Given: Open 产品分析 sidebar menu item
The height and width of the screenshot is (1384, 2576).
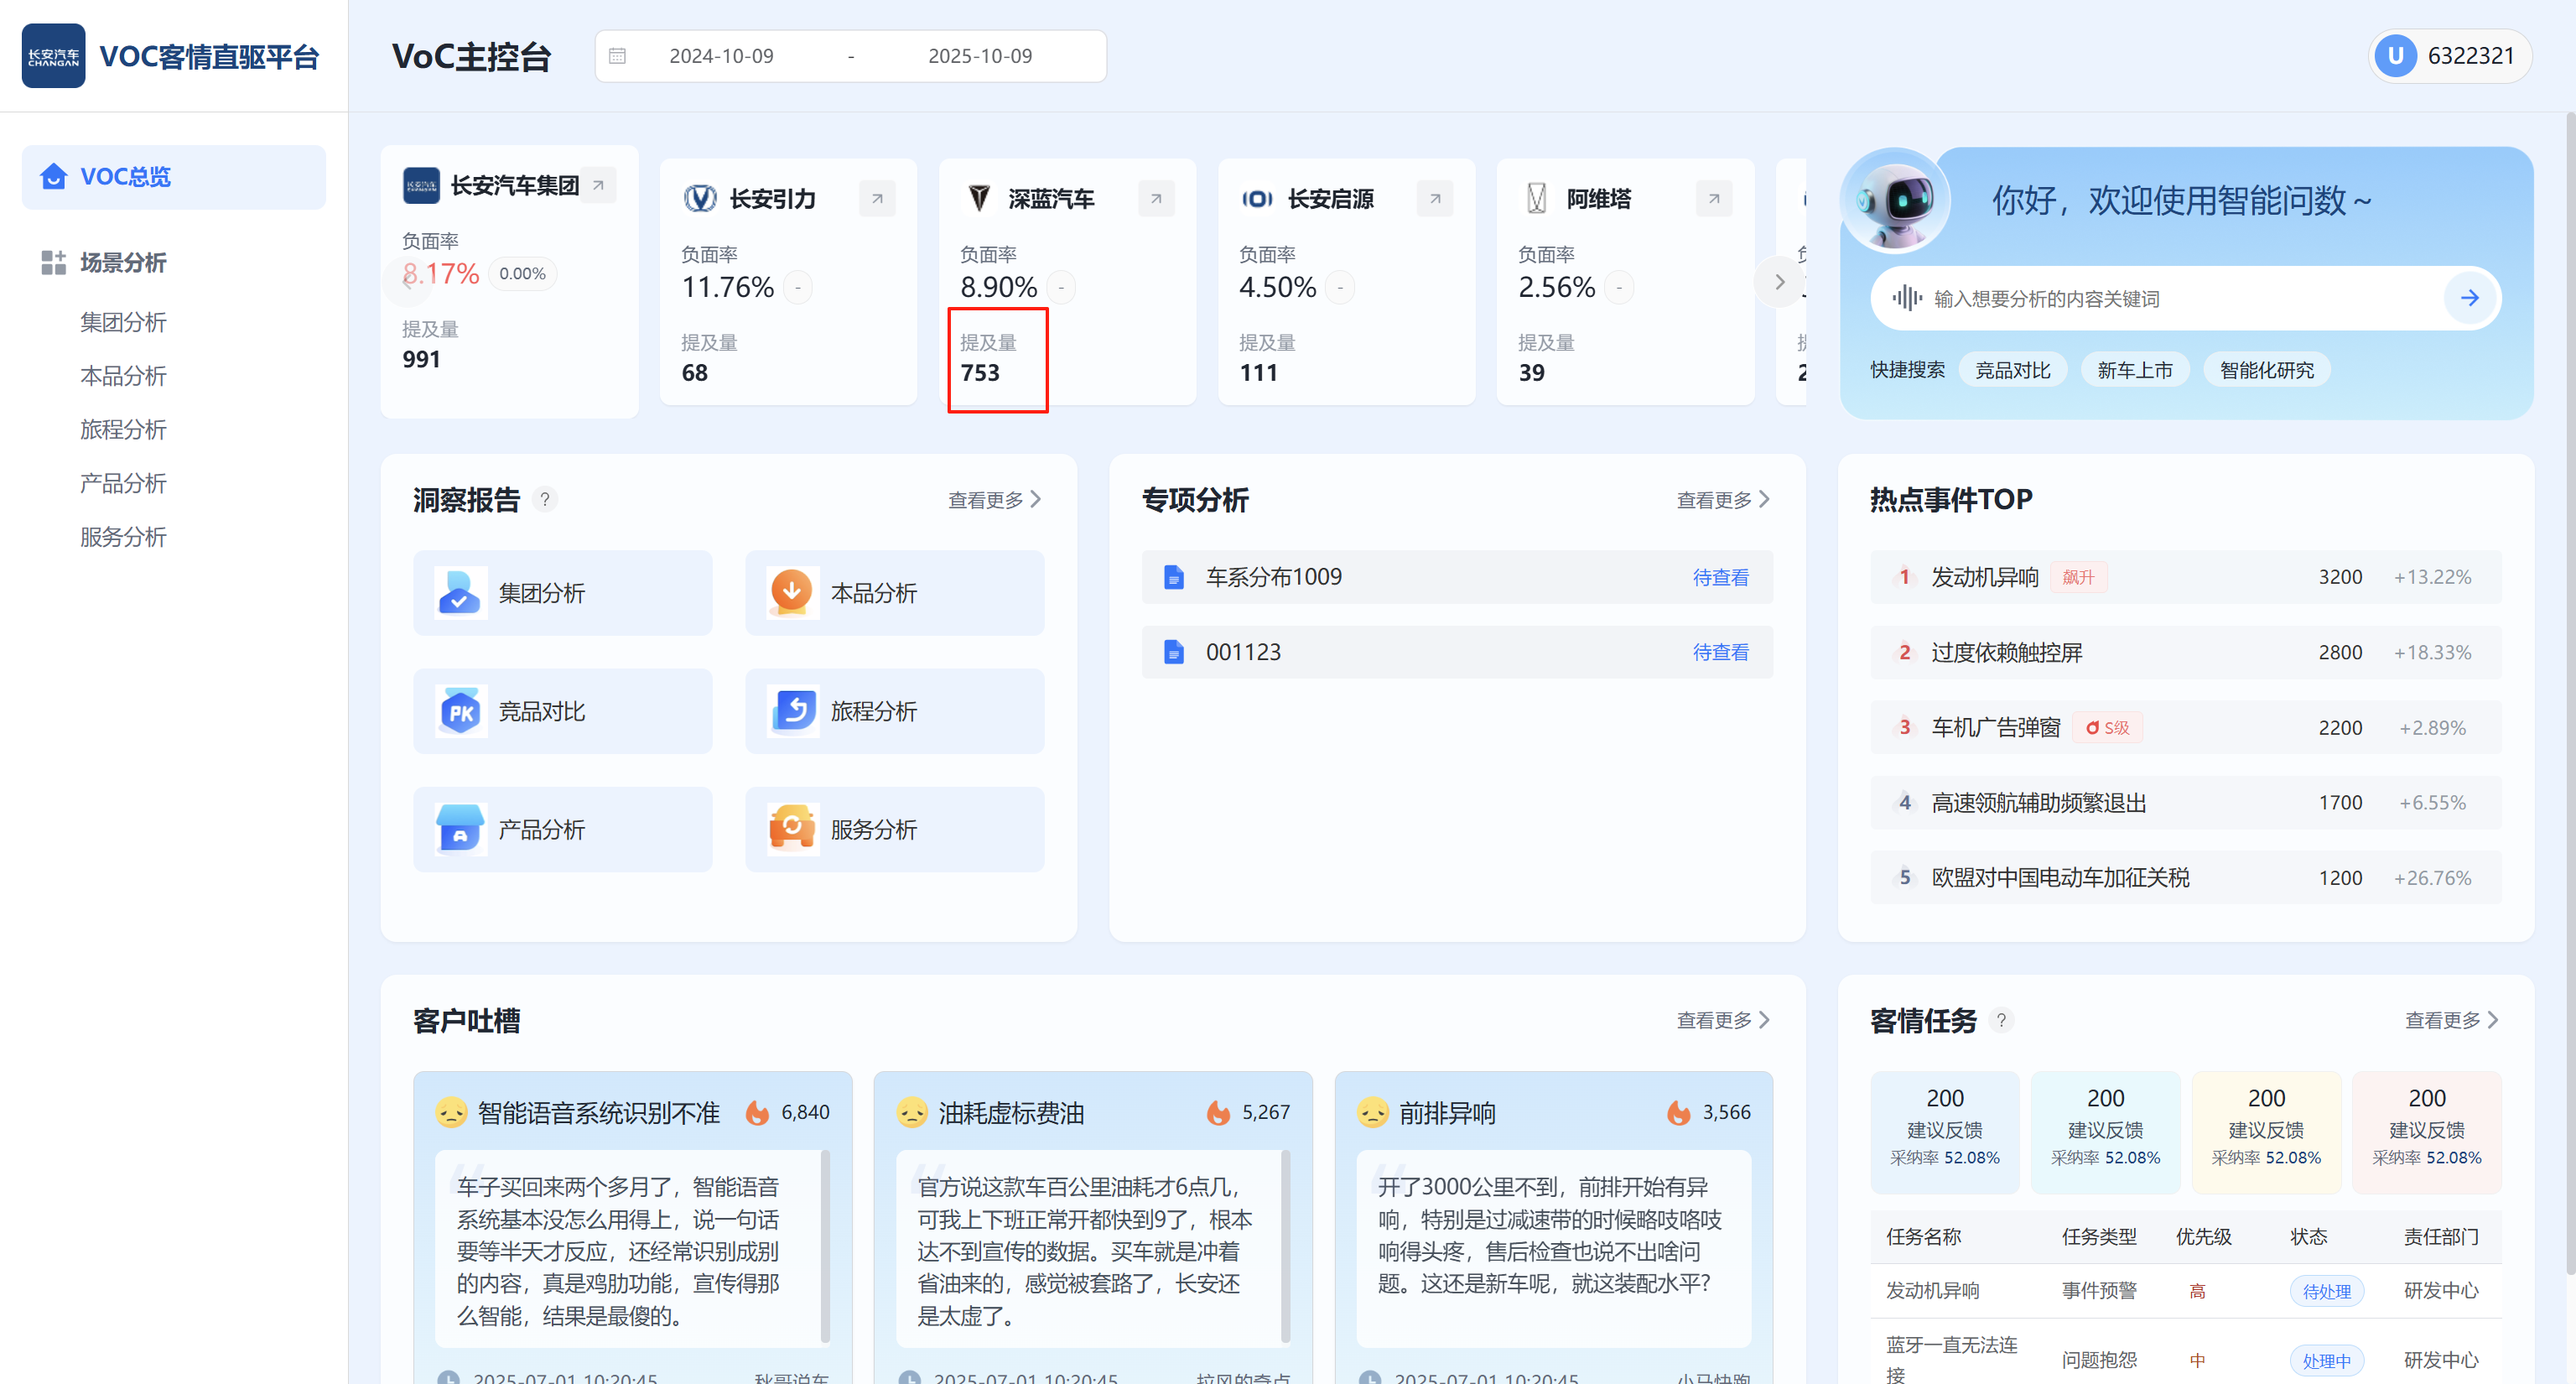Looking at the screenshot, I should pos(123,483).
